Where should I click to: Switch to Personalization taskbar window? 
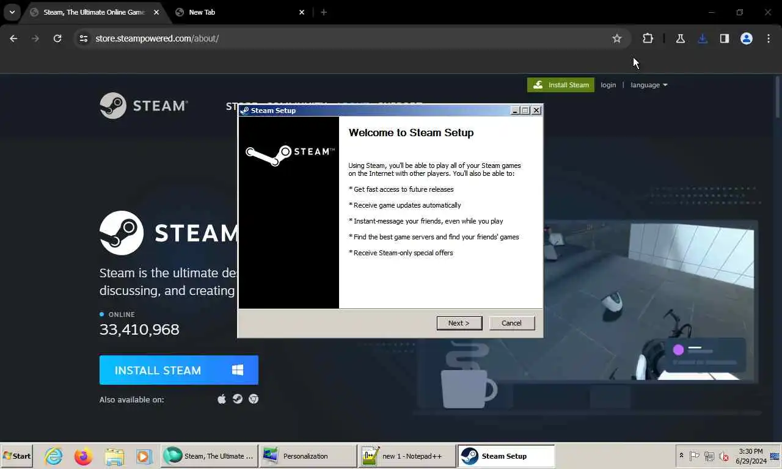point(308,456)
